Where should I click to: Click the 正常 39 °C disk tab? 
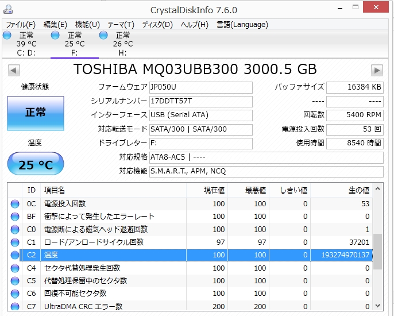26,44
